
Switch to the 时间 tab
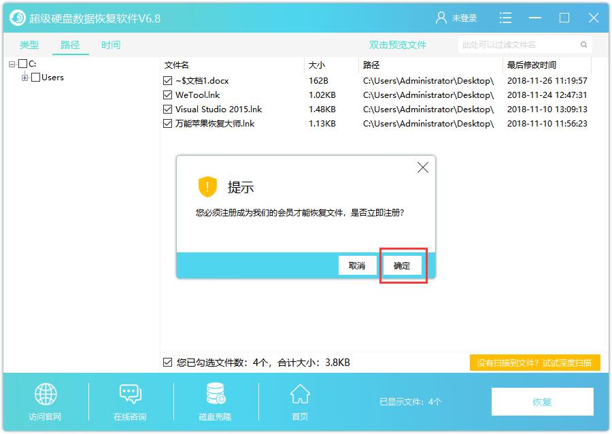click(x=110, y=45)
